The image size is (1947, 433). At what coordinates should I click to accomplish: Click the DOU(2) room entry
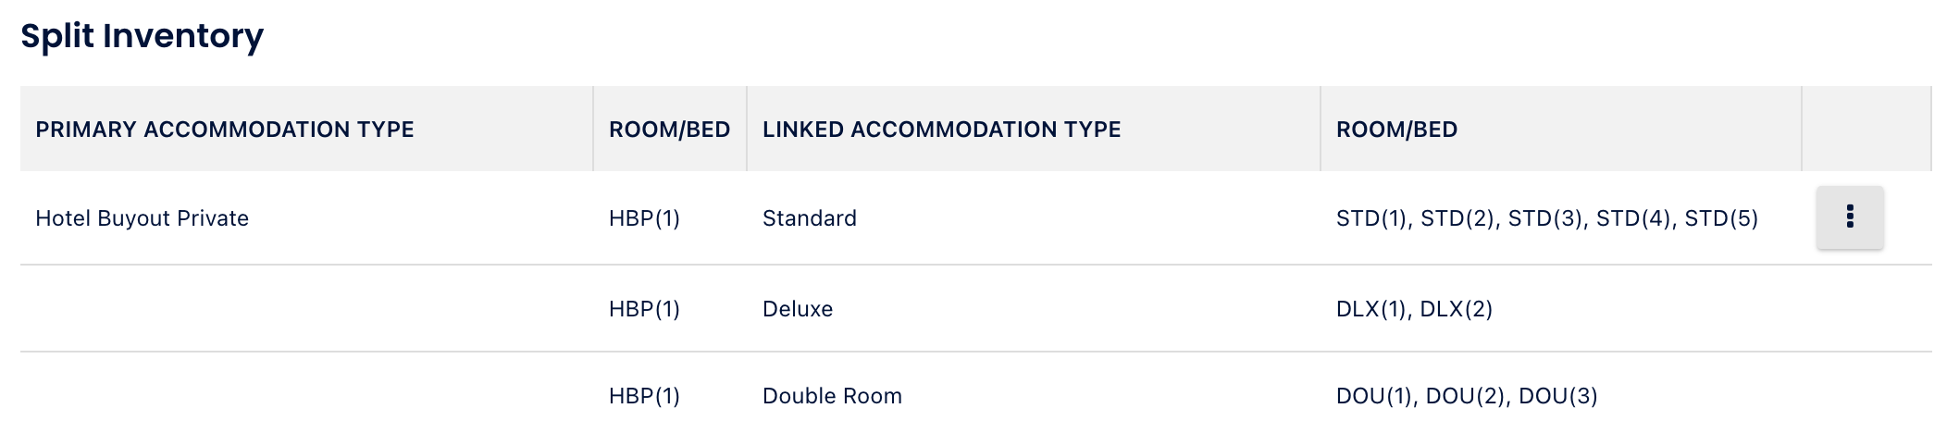click(x=1466, y=396)
